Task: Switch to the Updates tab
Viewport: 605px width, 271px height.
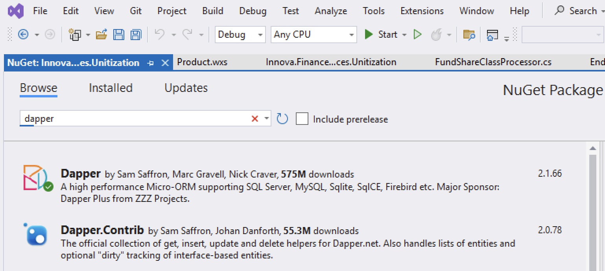Action: tap(186, 88)
